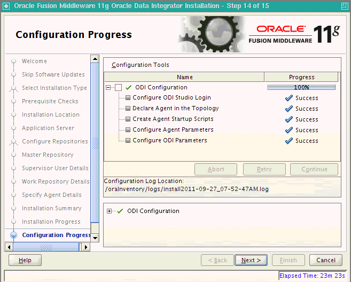Select Supervisor User Details step
The height and width of the screenshot is (282, 351).
55,168
